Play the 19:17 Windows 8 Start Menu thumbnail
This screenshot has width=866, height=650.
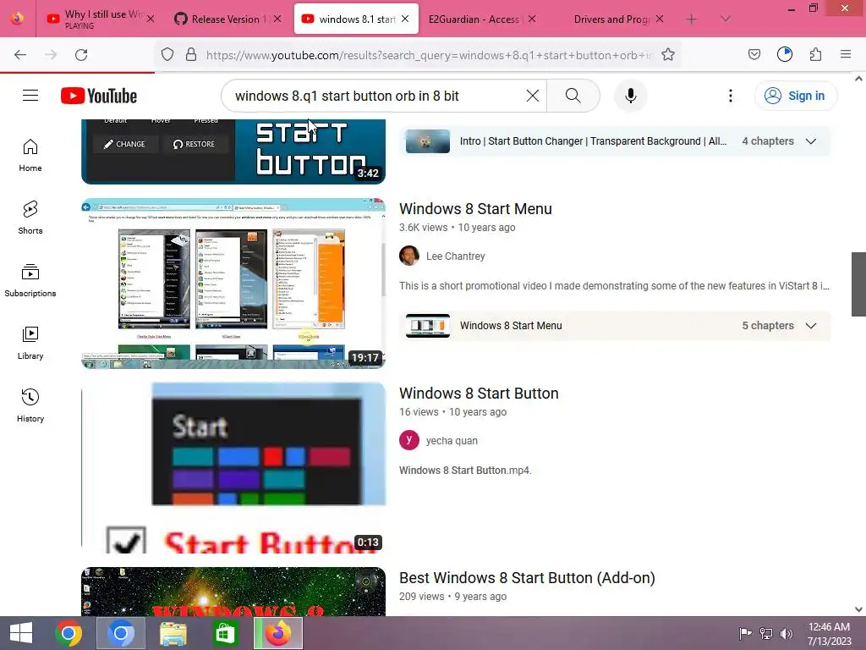(x=233, y=283)
